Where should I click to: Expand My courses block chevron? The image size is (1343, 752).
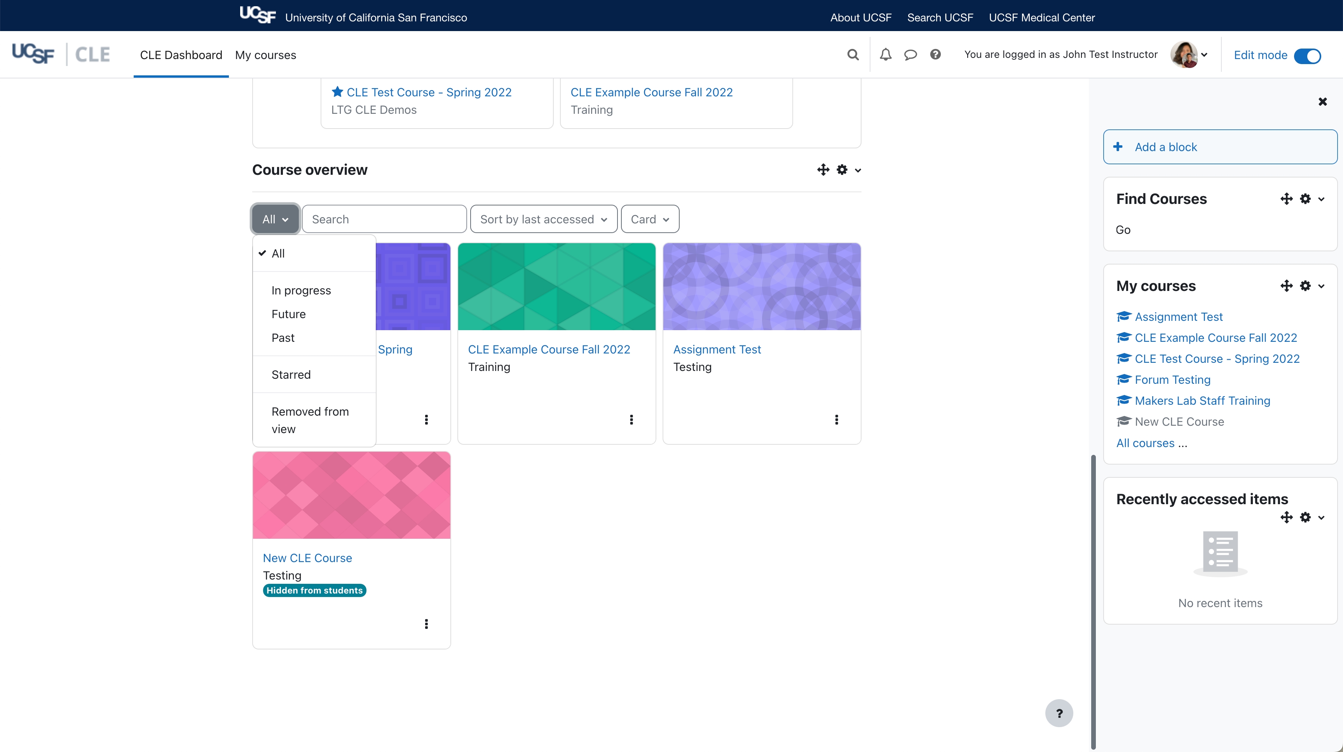click(x=1321, y=287)
